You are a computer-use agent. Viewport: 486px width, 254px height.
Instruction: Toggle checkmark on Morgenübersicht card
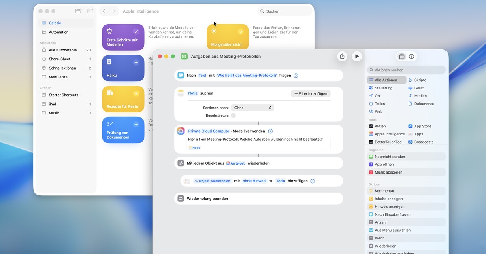[241, 32]
